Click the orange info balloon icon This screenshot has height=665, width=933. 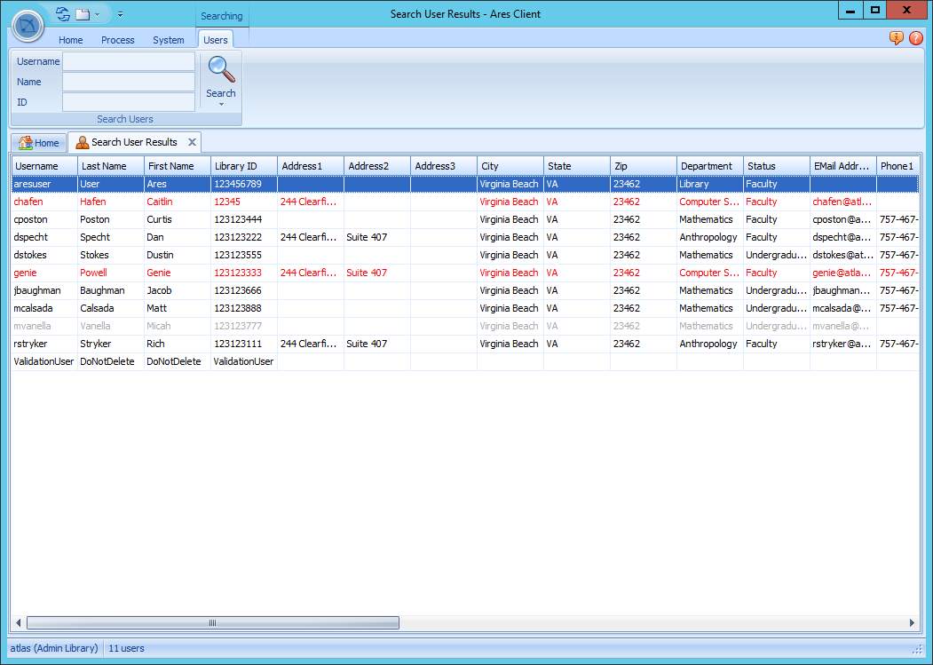pyautogui.click(x=896, y=38)
